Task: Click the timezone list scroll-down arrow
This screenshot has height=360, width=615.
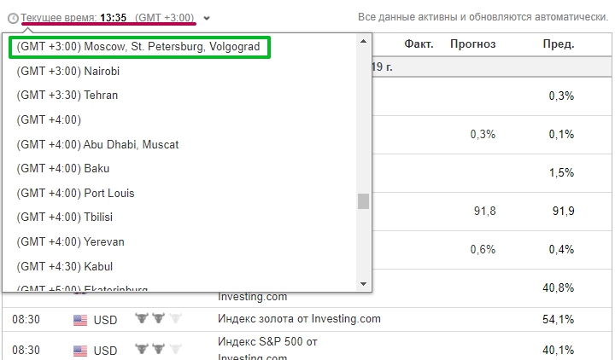Action: coord(363,284)
